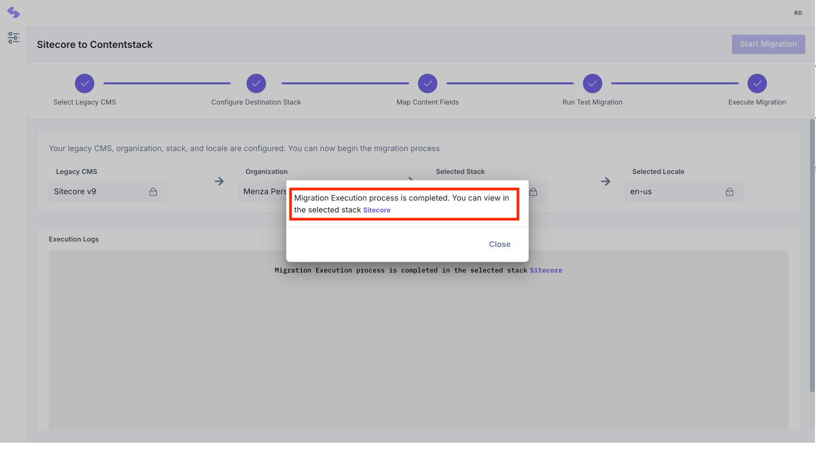The image size is (816, 468).
Task: Select the Select Legacy CMS step checkmark
Action: coord(85,83)
